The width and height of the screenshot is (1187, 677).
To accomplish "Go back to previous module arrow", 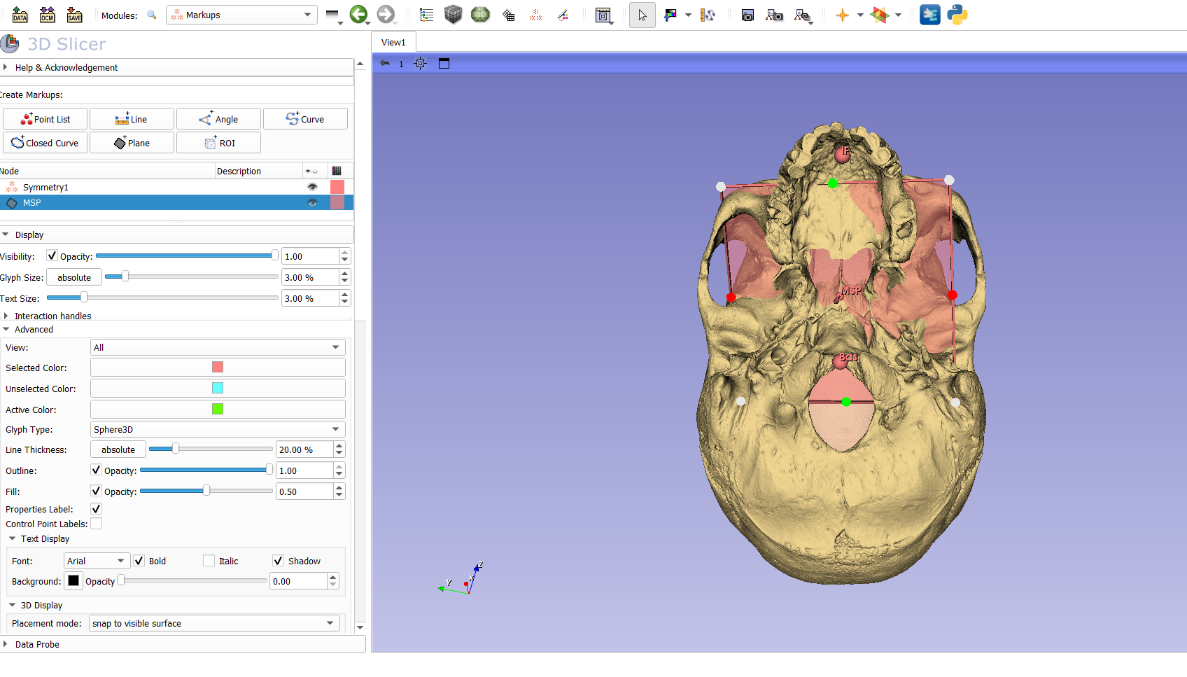I will click(x=358, y=15).
